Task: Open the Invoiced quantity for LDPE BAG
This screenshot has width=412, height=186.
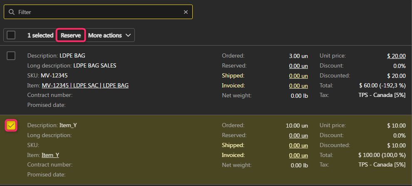Action: pyautogui.click(x=298, y=85)
